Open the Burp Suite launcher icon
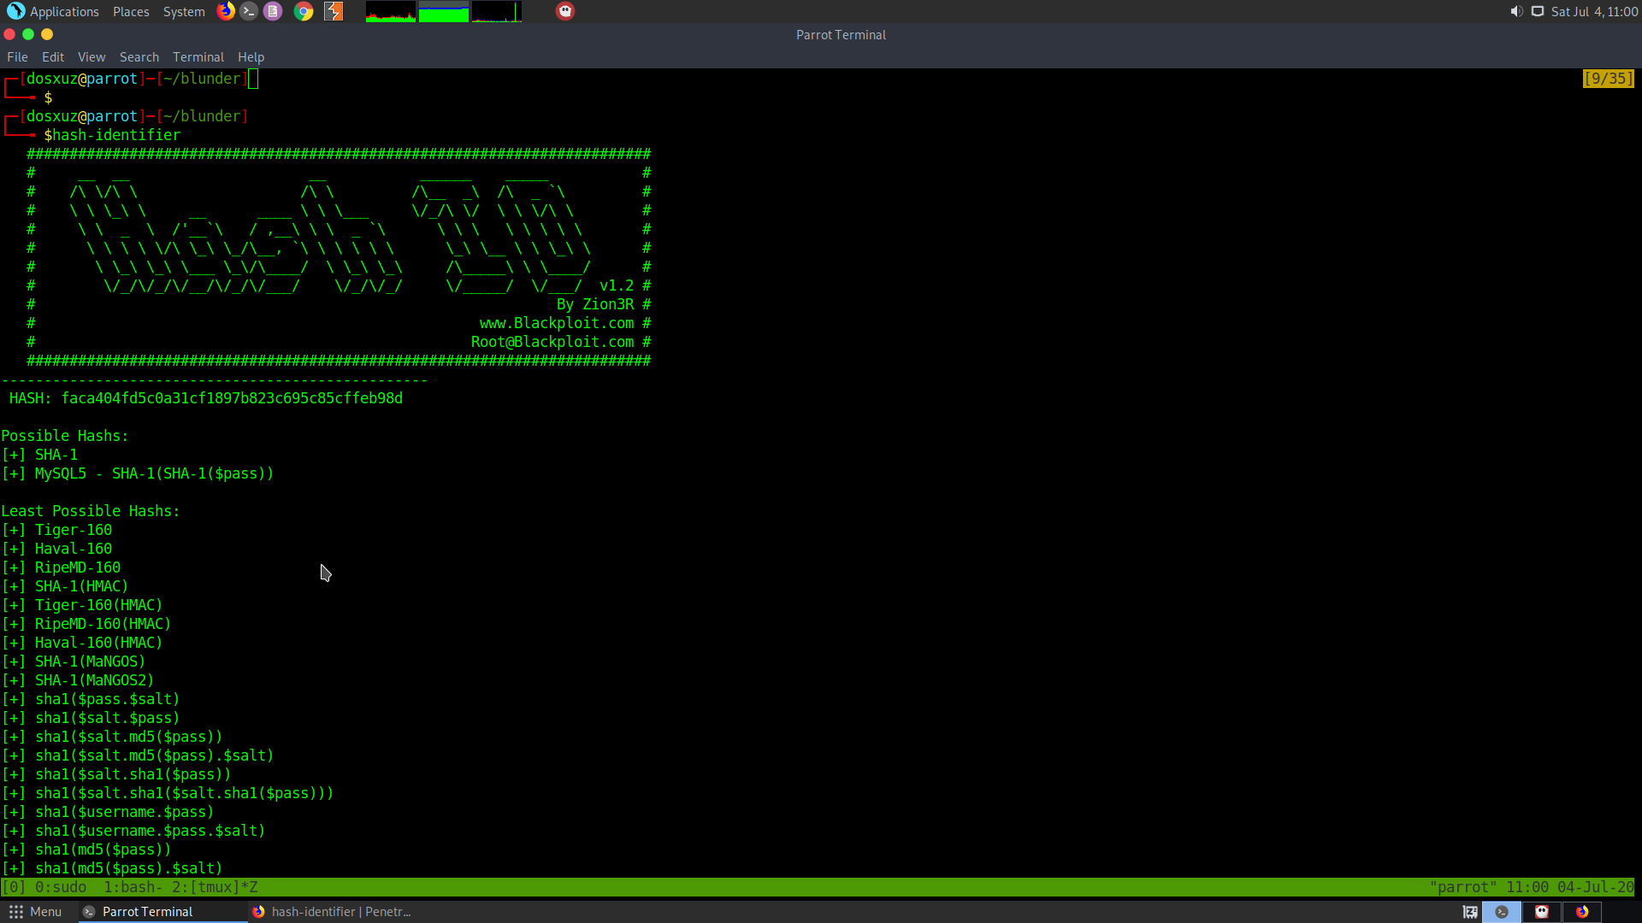This screenshot has height=923, width=1642. (x=334, y=11)
